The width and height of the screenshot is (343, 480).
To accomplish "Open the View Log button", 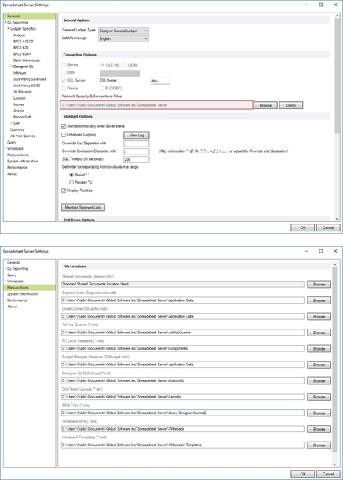I will click(137, 135).
